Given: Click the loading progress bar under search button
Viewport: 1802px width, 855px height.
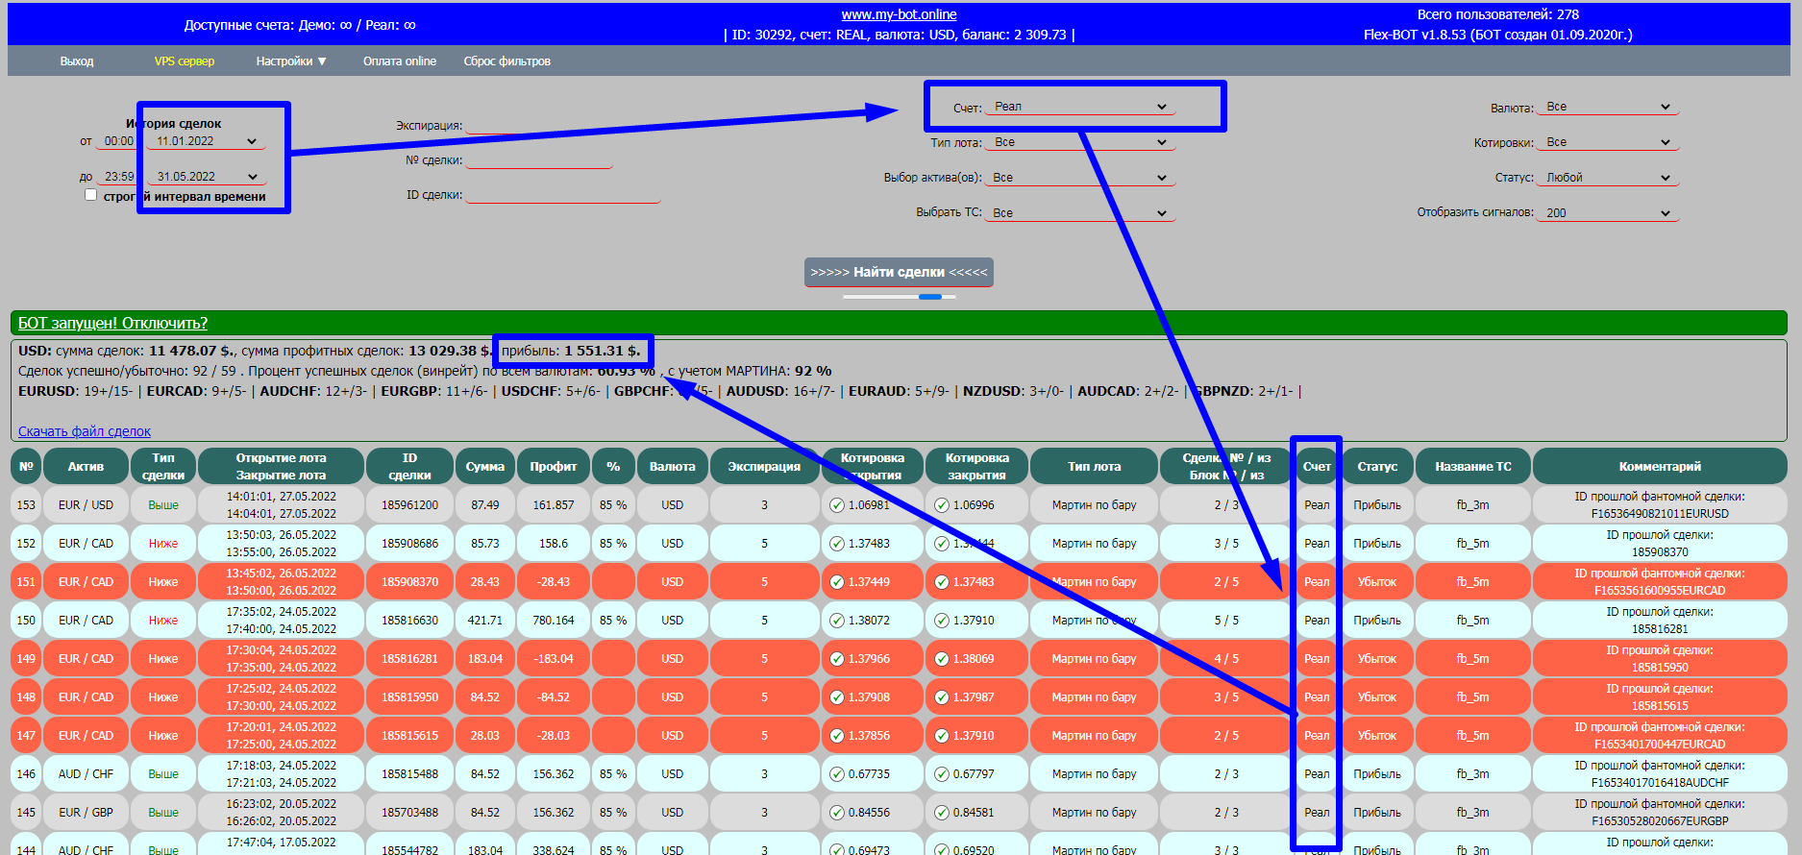Looking at the screenshot, I should click(899, 297).
